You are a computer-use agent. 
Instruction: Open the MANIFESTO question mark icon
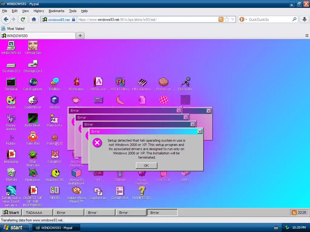coord(142,193)
